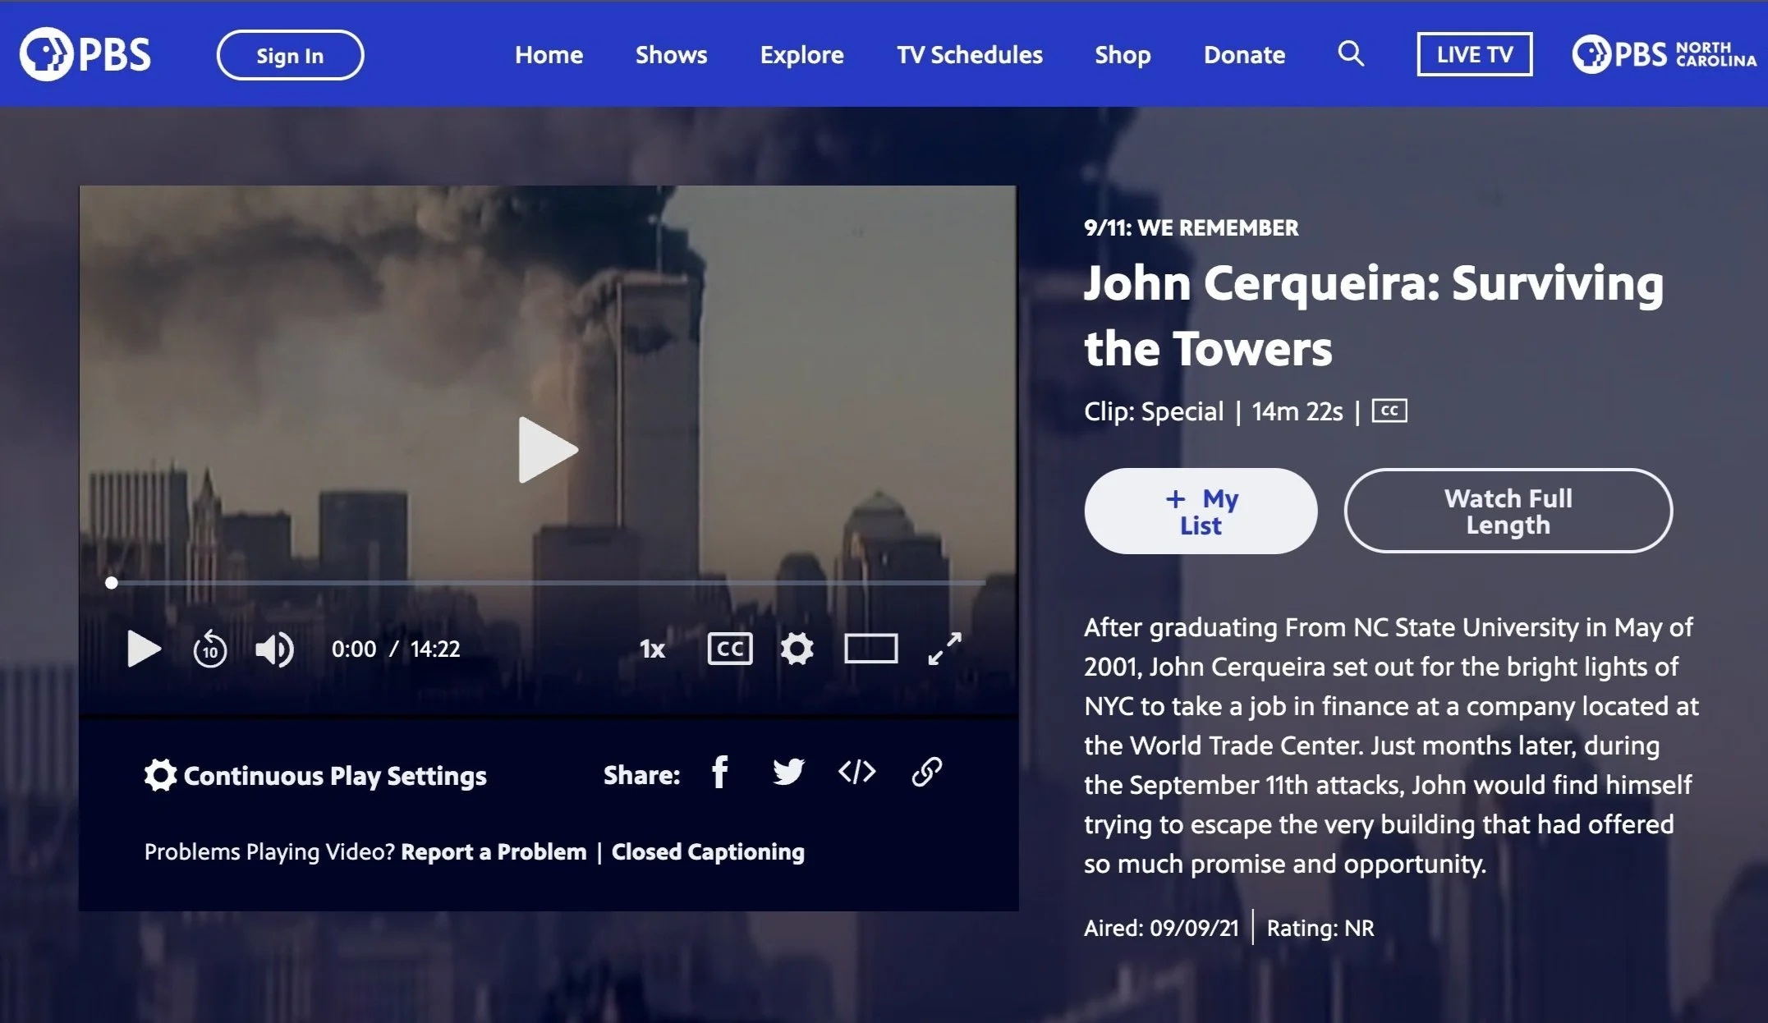Share video on Twitter

[x=788, y=773]
